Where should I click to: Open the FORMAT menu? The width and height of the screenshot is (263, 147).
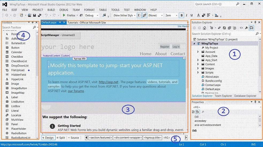point(89,10)
